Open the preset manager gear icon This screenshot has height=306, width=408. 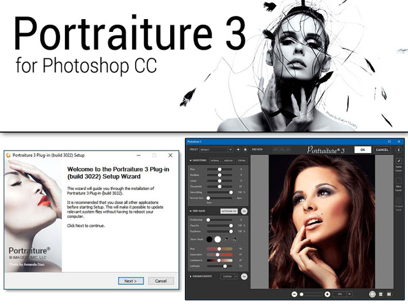click(x=245, y=150)
